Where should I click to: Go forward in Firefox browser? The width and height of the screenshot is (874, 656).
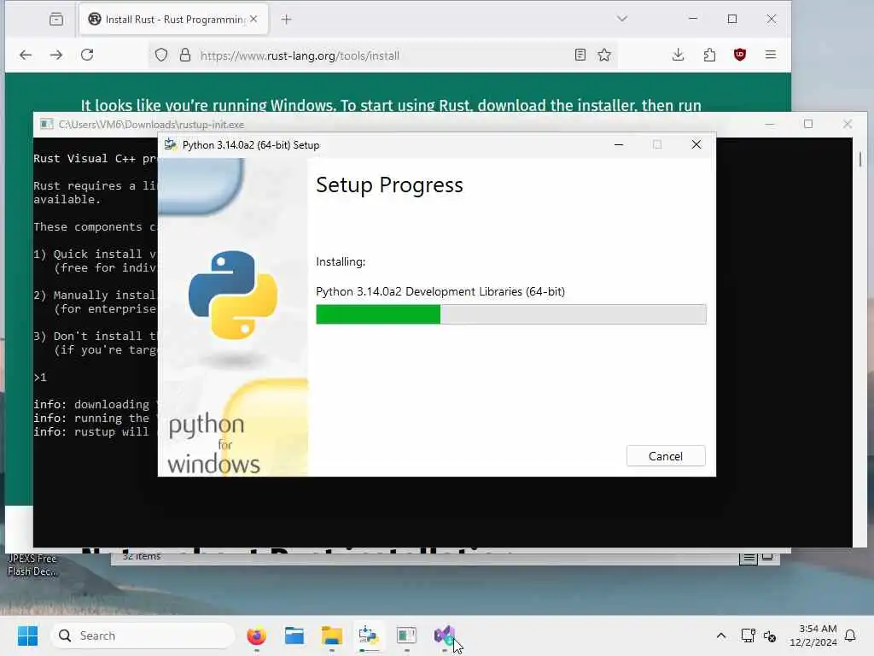[56, 55]
